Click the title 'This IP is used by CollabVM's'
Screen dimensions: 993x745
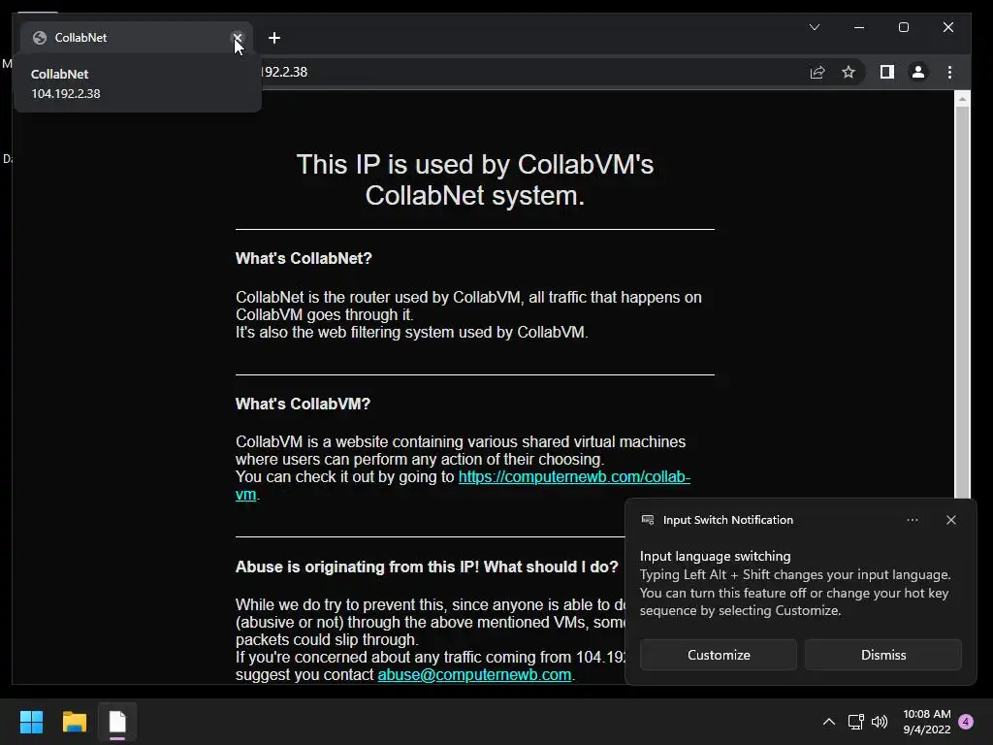coord(475,165)
